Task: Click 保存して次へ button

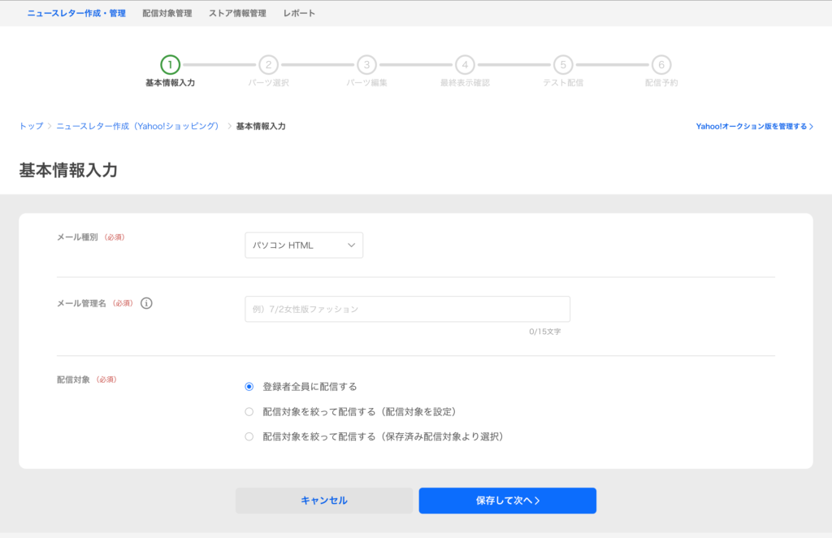Action: [507, 501]
